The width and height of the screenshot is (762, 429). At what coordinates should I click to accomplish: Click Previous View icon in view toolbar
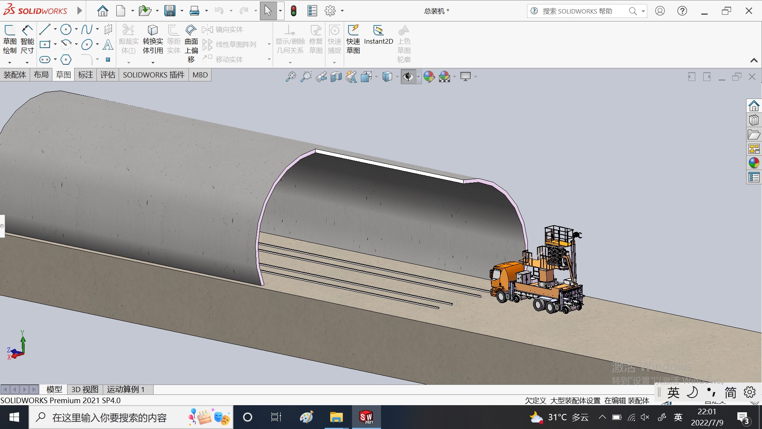coord(321,77)
